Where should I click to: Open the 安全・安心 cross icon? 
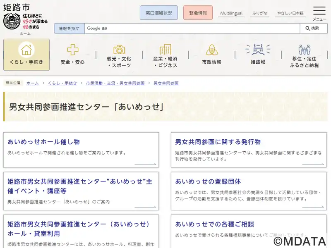tap(73, 50)
